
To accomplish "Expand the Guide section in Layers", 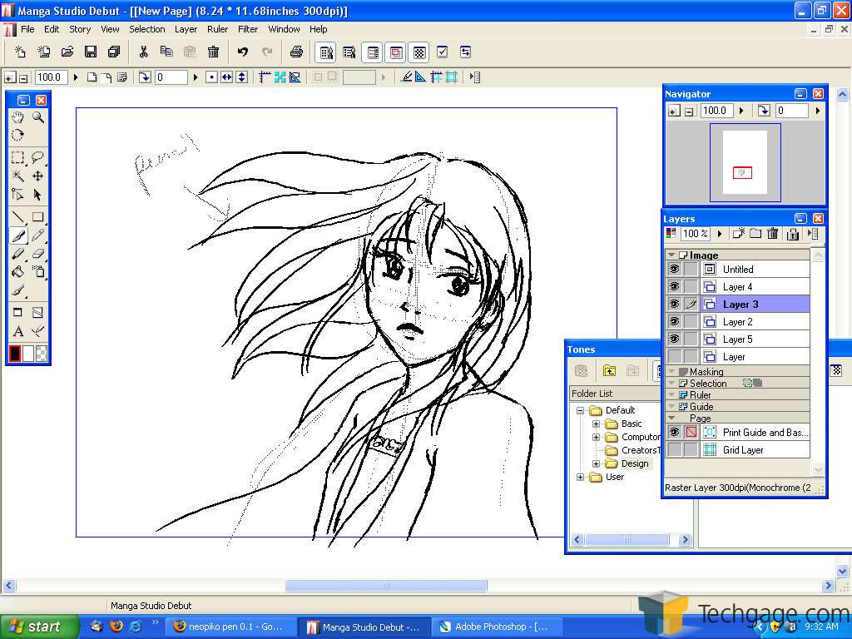I will (671, 406).
